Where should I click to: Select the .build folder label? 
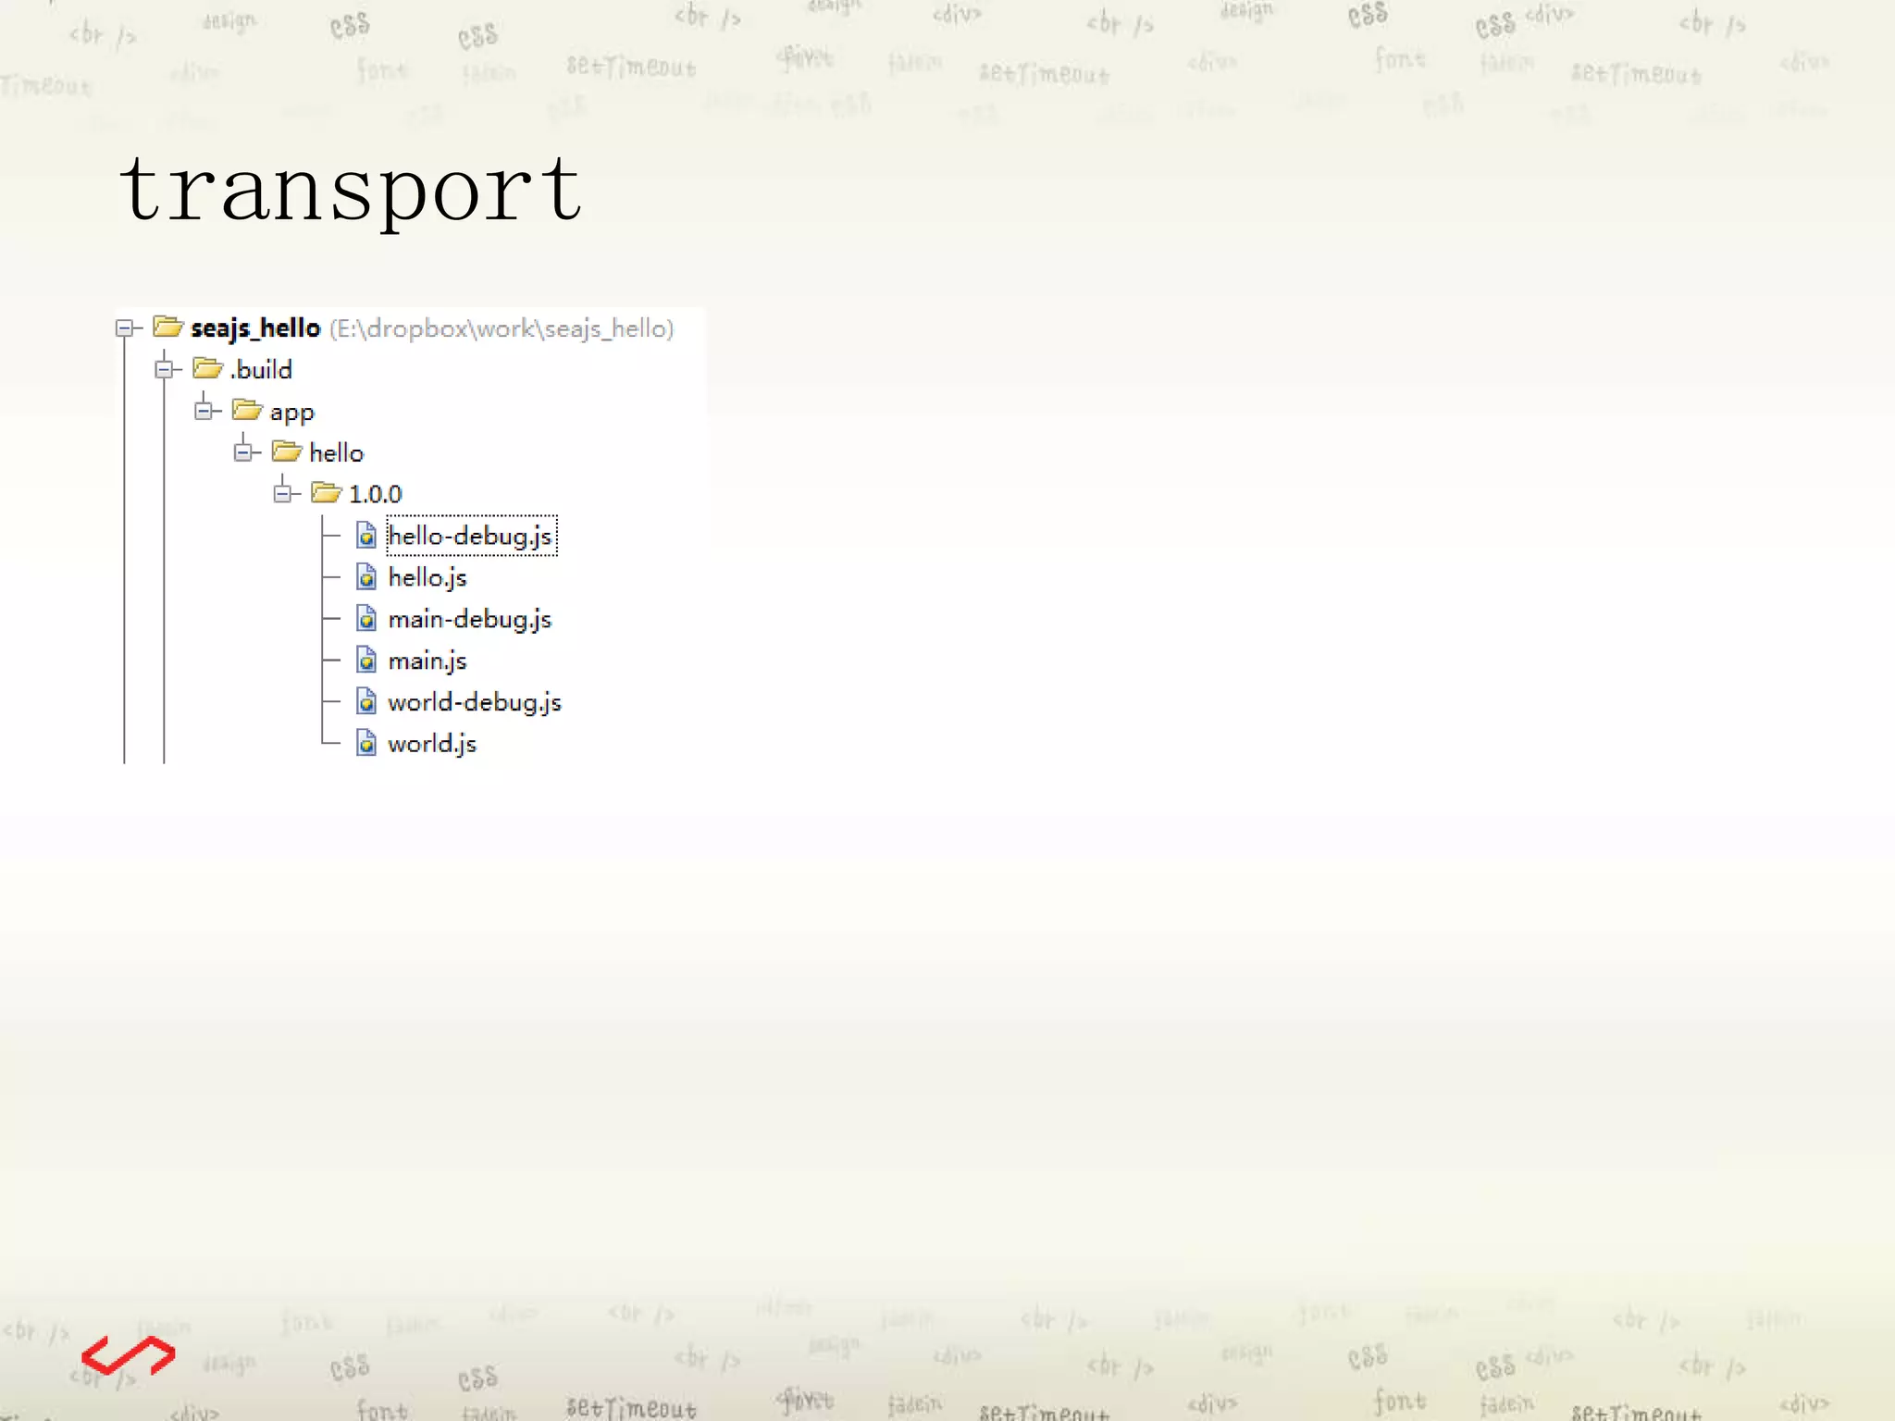[x=261, y=369]
